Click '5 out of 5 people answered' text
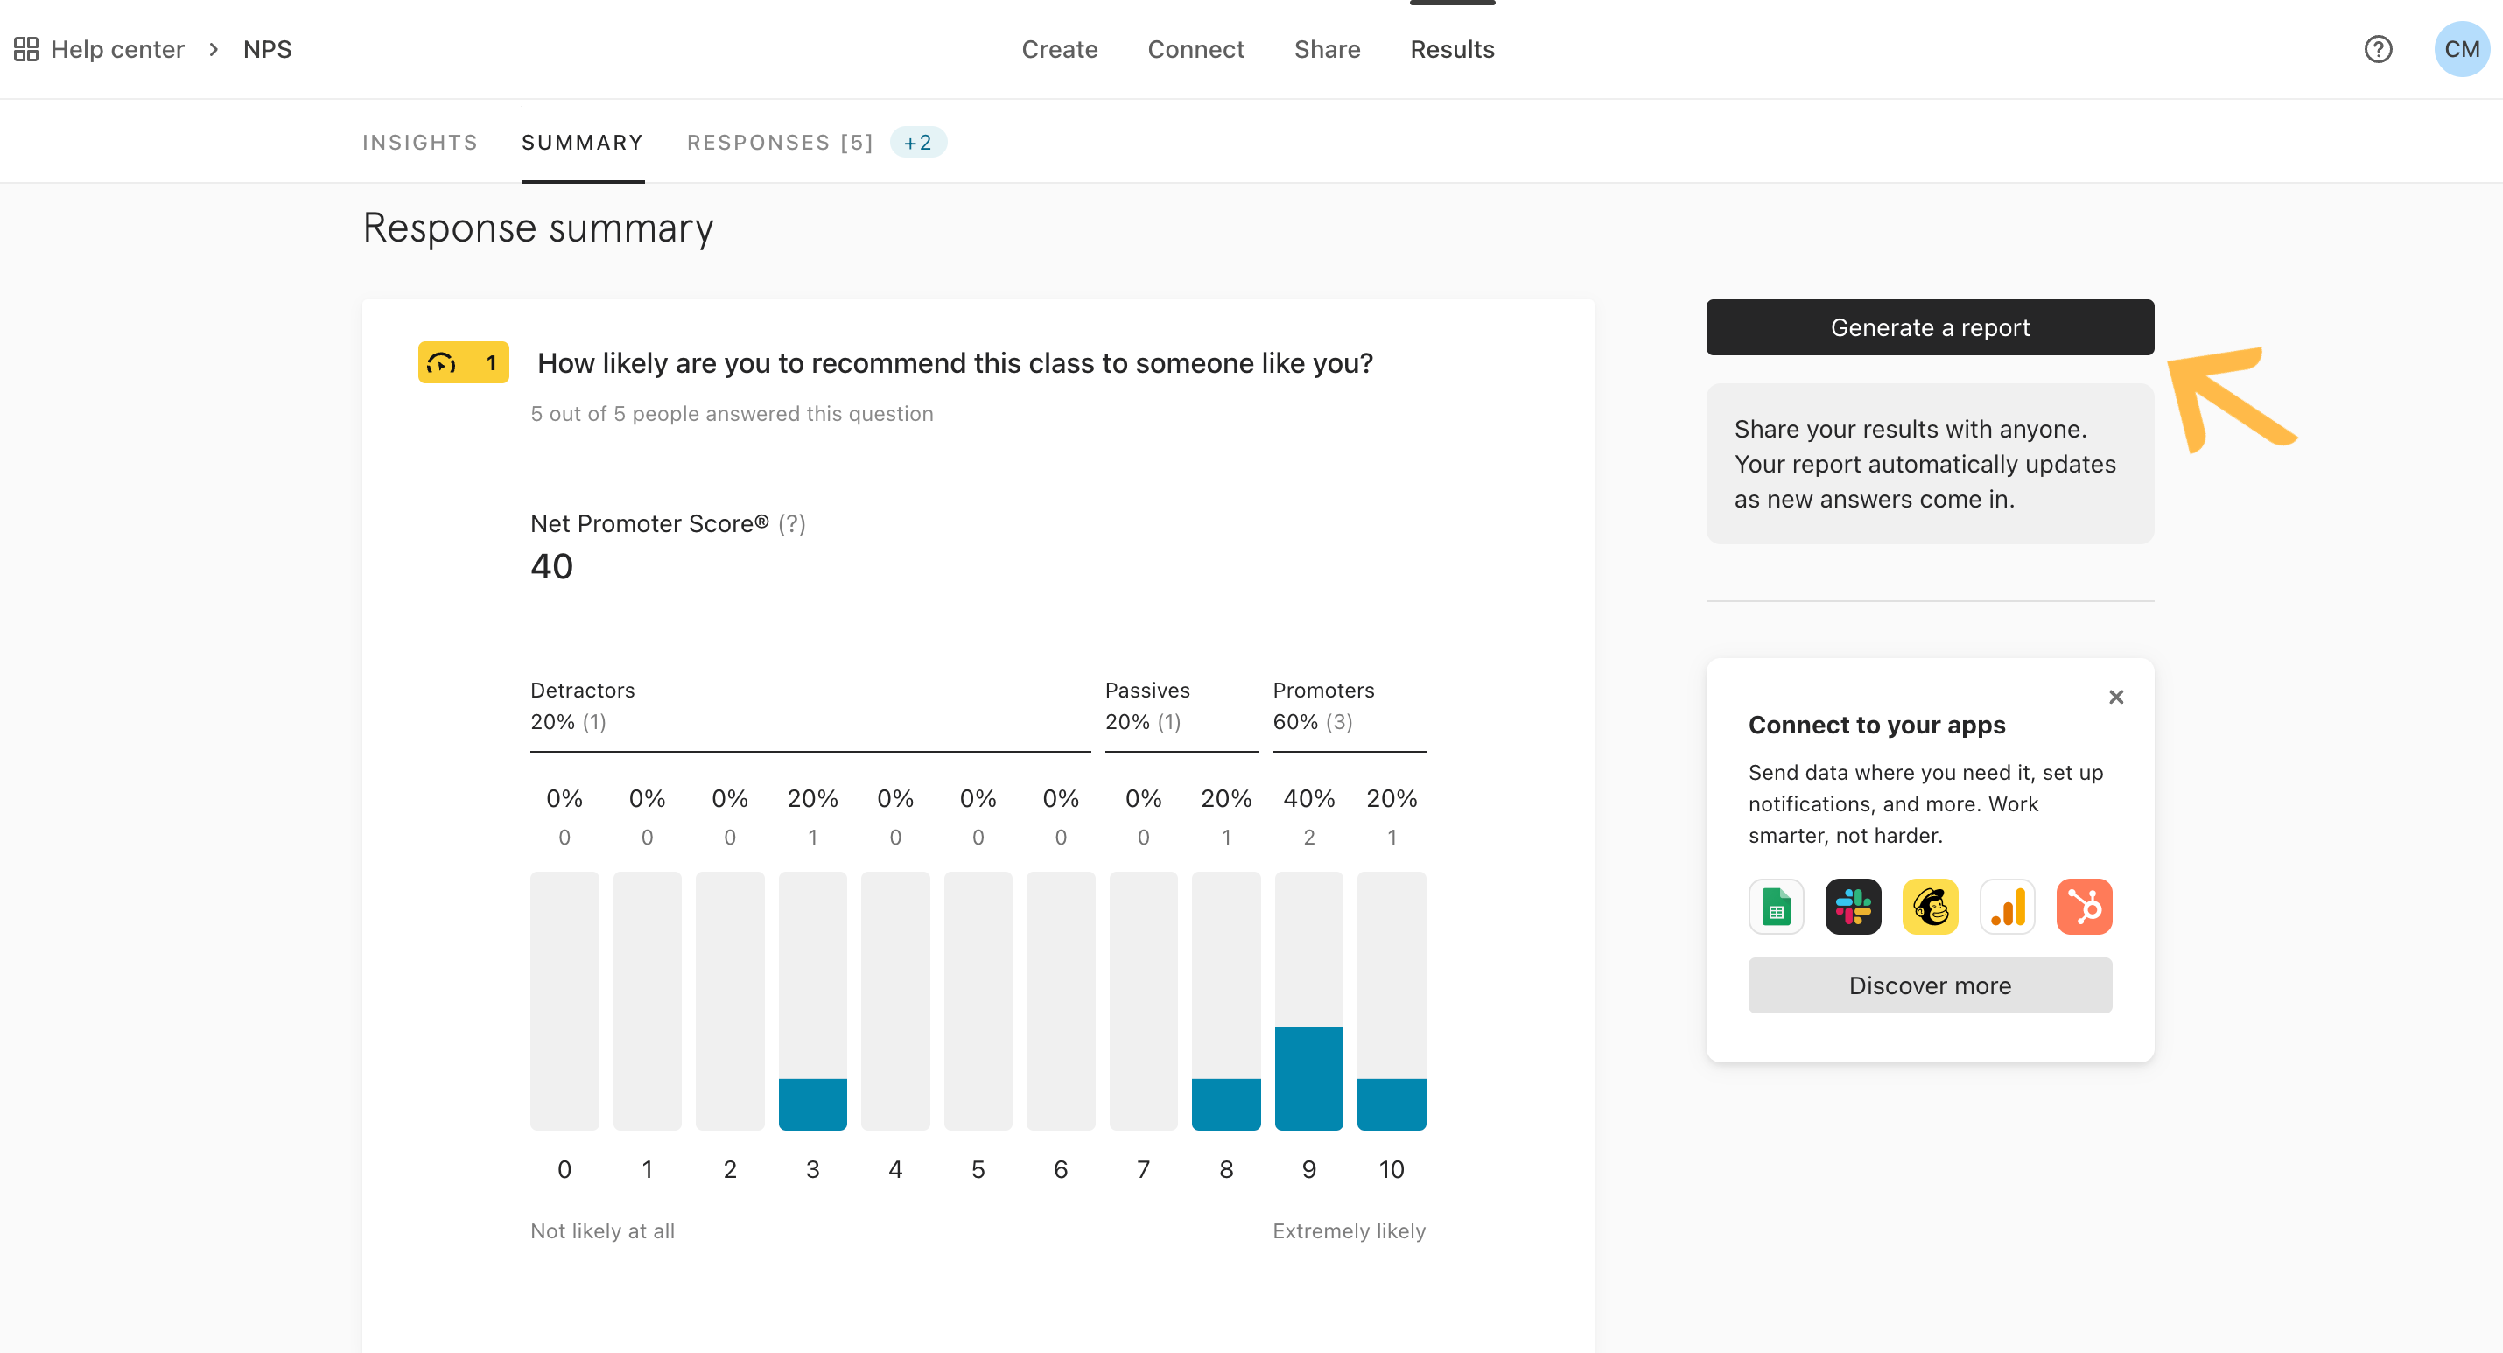 point(732,414)
